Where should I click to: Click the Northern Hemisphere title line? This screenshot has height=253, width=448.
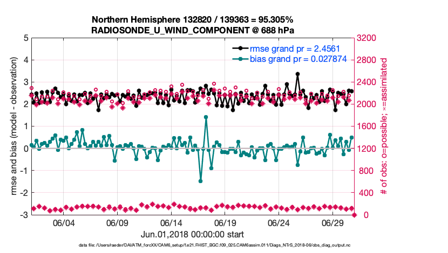coord(193,19)
